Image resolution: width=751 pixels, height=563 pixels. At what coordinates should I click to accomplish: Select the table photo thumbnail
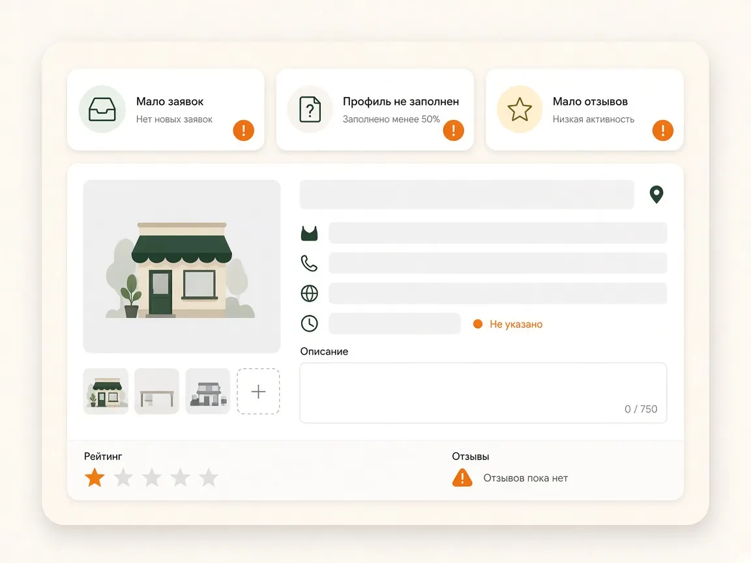(x=156, y=391)
